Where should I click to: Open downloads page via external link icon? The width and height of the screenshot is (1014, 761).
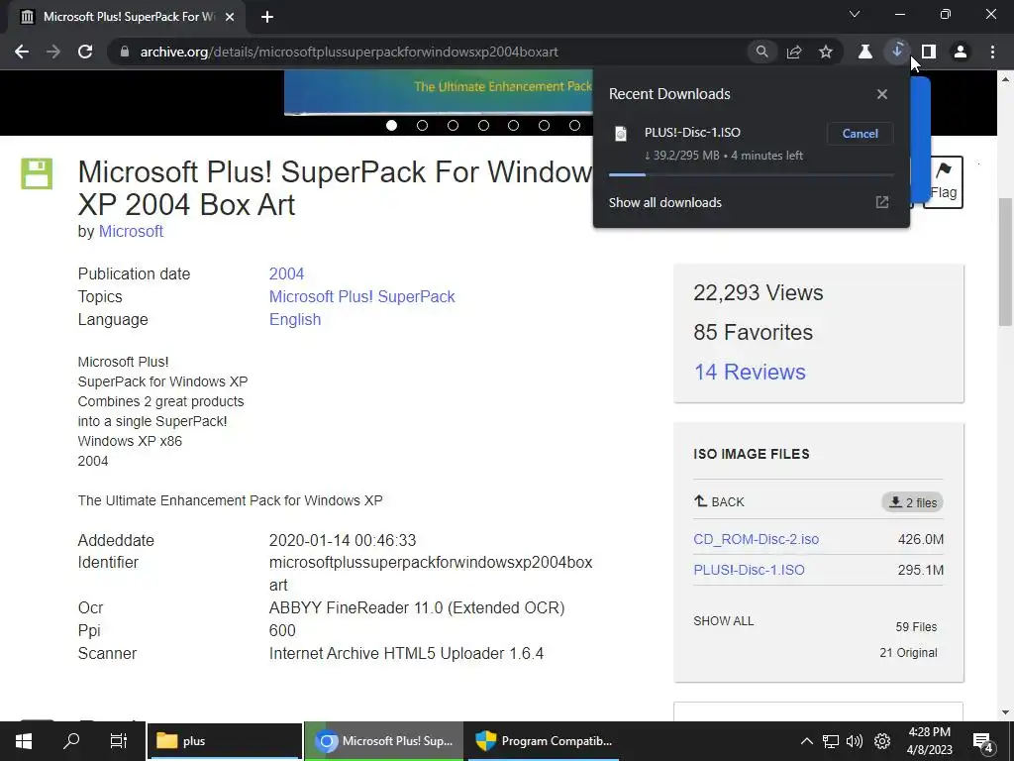click(882, 202)
